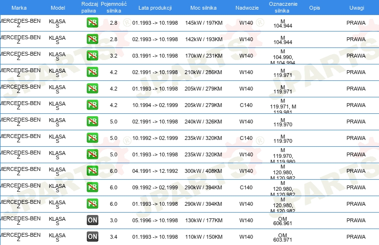The height and width of the screenshot is (245, 379).
Task: Click the "02.1993 -> 10.1998" production years cell
Action: point(155,39)
